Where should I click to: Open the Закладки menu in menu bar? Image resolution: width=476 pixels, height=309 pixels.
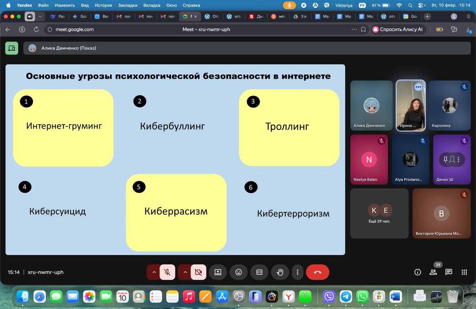click(x=128, y=5)
